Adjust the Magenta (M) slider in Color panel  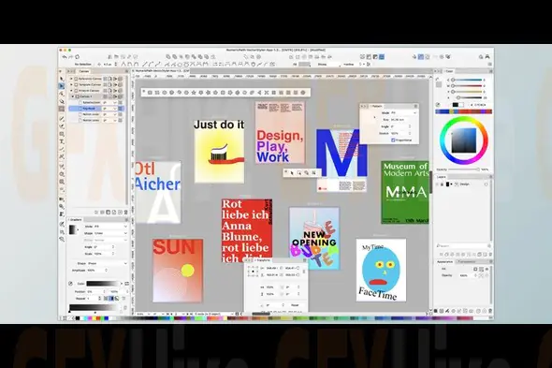(x=467, y=85)
